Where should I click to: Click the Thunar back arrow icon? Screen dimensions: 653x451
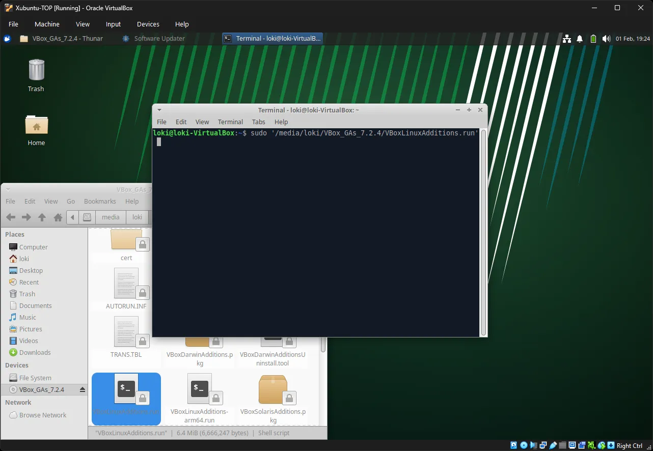click(x=10, y=217)
